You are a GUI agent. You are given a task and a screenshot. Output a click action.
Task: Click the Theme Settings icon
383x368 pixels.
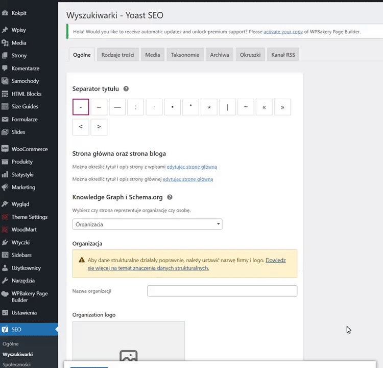coord(5,217)
